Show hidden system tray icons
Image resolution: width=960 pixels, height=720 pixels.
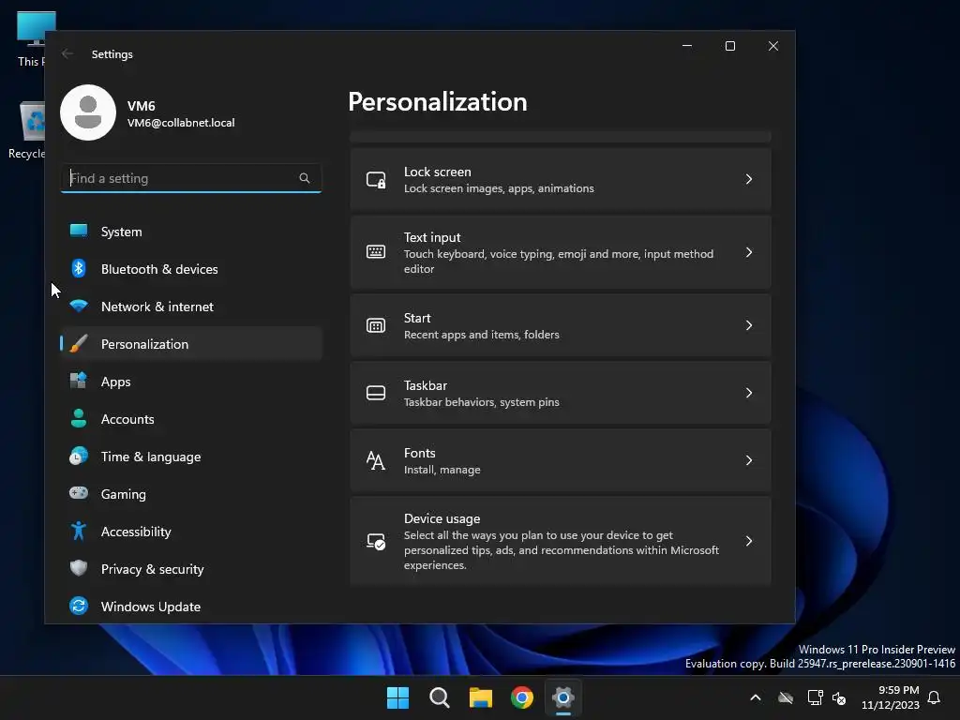[x=756, y=697]
